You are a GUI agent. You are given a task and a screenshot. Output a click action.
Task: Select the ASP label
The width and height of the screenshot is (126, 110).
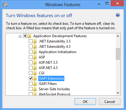(42, 57)
